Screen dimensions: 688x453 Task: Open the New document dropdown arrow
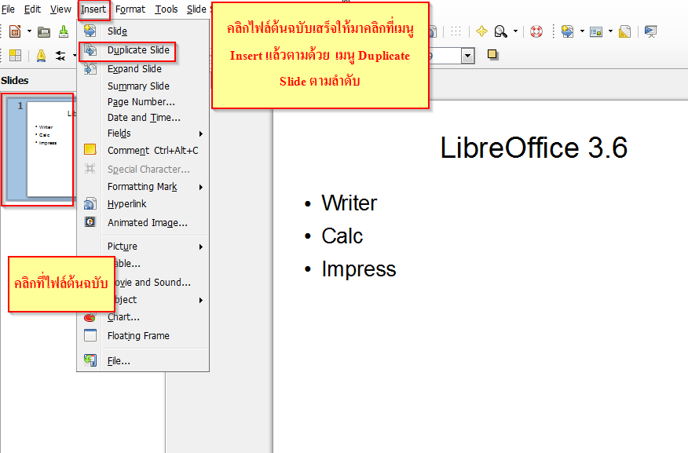(29, 31)
